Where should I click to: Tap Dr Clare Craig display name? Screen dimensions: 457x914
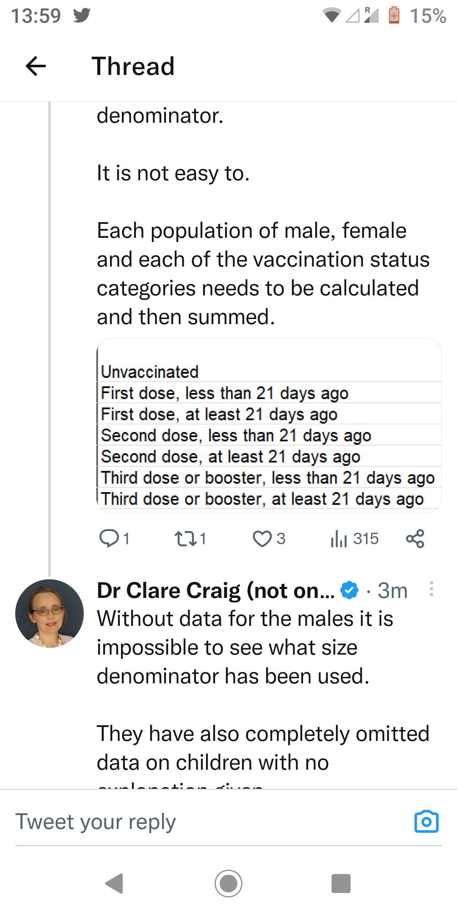coord(215,590)
